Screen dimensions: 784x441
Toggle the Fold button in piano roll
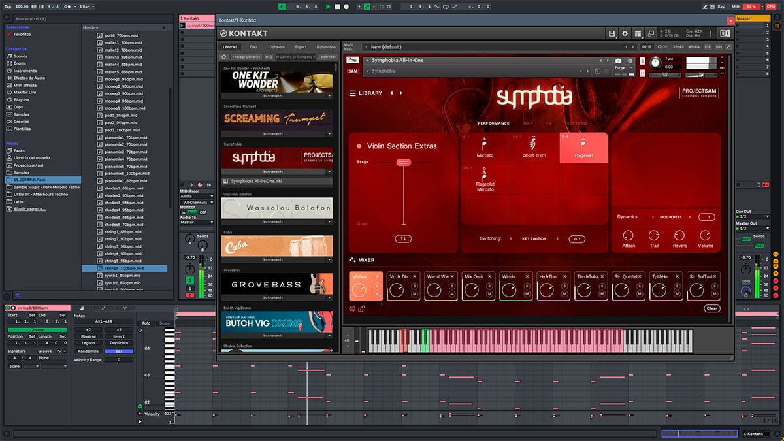(x=146, y=323)
